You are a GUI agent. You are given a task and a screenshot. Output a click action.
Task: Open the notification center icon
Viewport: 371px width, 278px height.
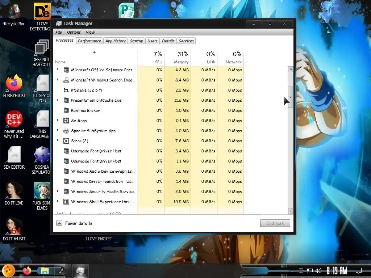359,271
